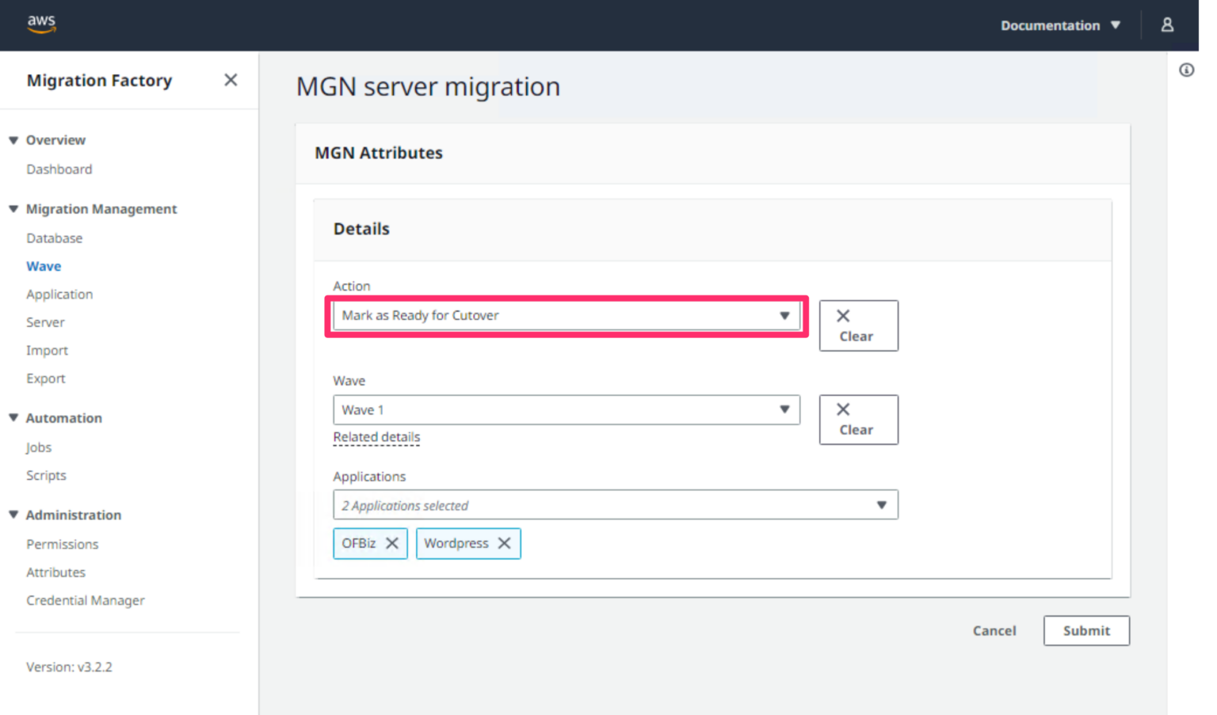This screenshot has height=715, width=1217.
Task: Clear the selected Wave
Action: [x=858, y=419]
